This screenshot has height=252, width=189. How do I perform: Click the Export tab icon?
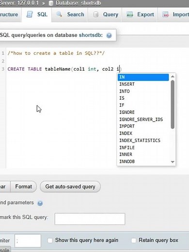(x=130, y=15)
